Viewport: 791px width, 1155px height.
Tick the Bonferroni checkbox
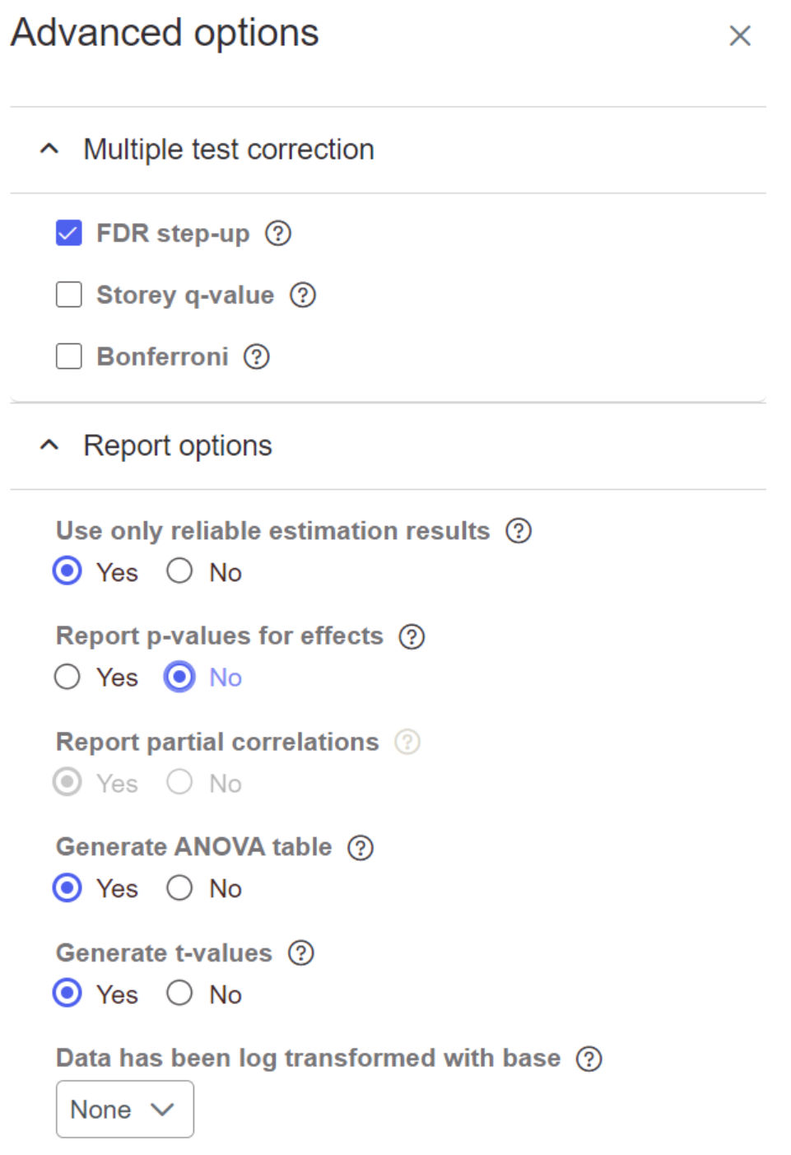tap(69, 356)
